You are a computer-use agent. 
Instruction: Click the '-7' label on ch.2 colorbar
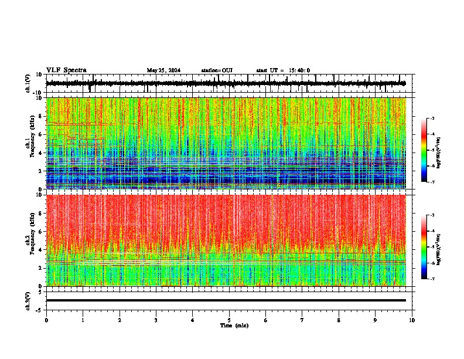pos(432,279)
